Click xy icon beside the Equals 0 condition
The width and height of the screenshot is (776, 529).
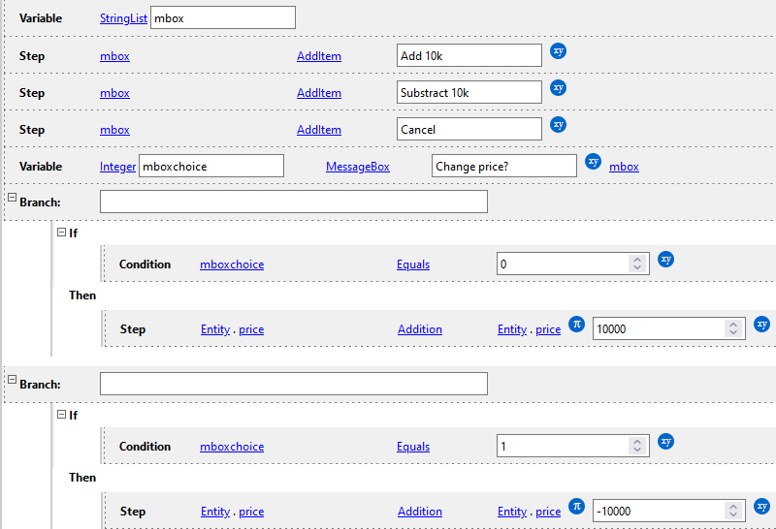coord(665,259)
